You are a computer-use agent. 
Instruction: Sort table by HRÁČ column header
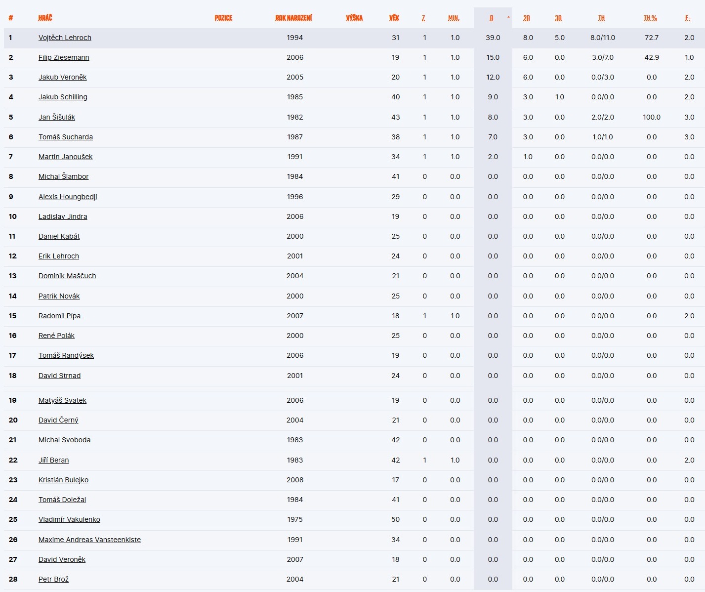45,18
